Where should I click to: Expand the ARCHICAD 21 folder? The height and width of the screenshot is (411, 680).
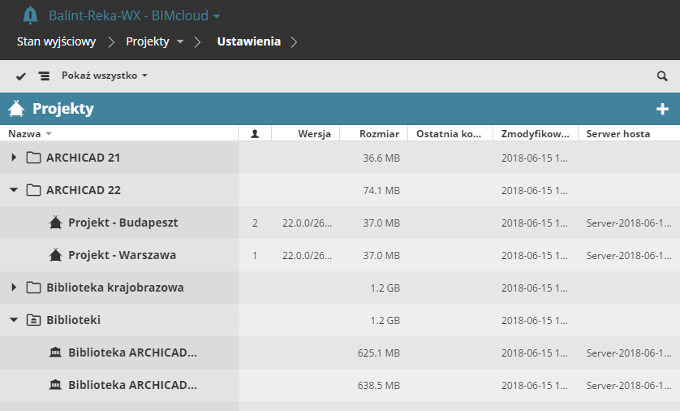point(14,158)
